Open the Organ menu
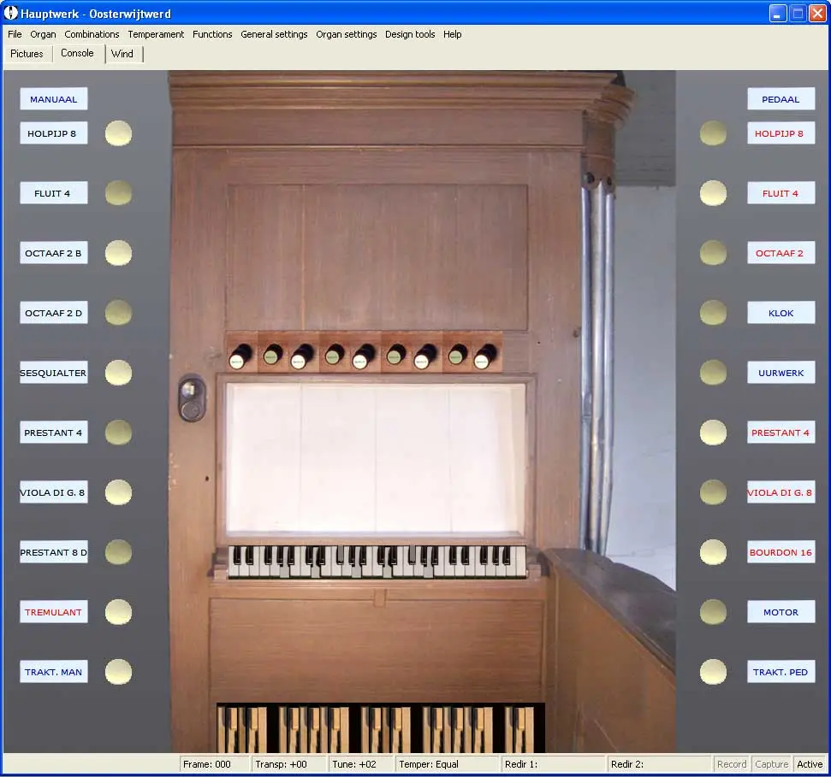 (43, 34)
